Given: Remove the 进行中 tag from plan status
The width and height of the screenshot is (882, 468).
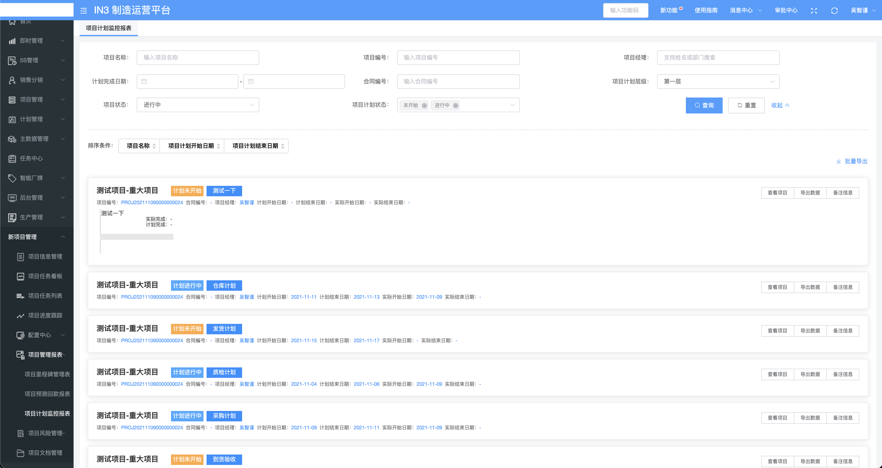Looking at the screenshot, I should (x=455, y=105).
